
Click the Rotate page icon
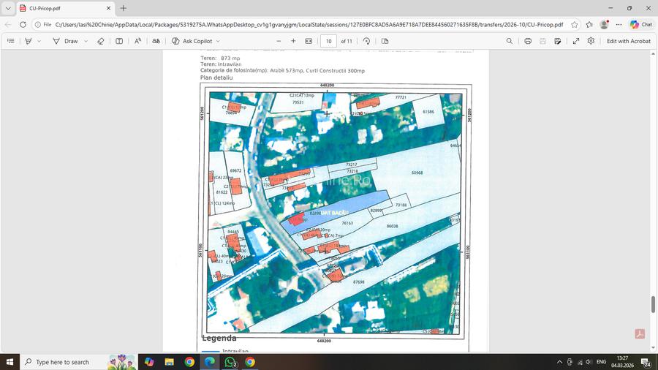[366, 41]
